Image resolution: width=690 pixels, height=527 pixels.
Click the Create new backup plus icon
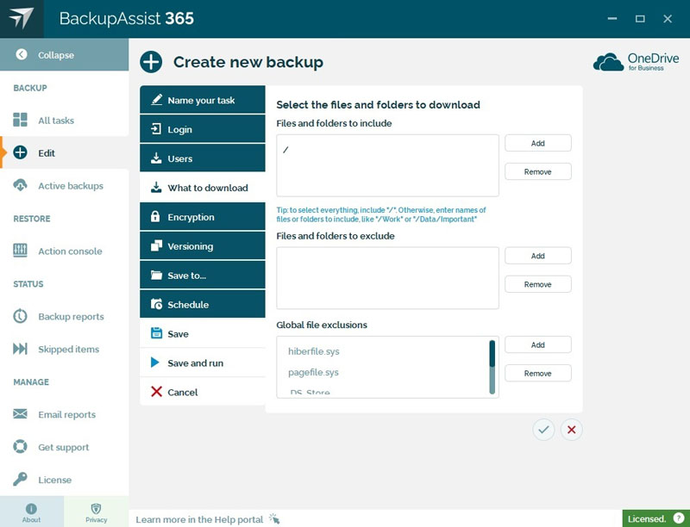(x=151, y=62)
